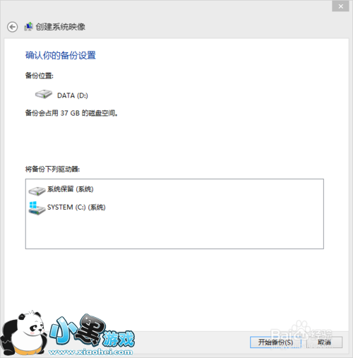Click the 小黑游戏 logo graphic
353x358 pixels.
click(x=92, y=332)
